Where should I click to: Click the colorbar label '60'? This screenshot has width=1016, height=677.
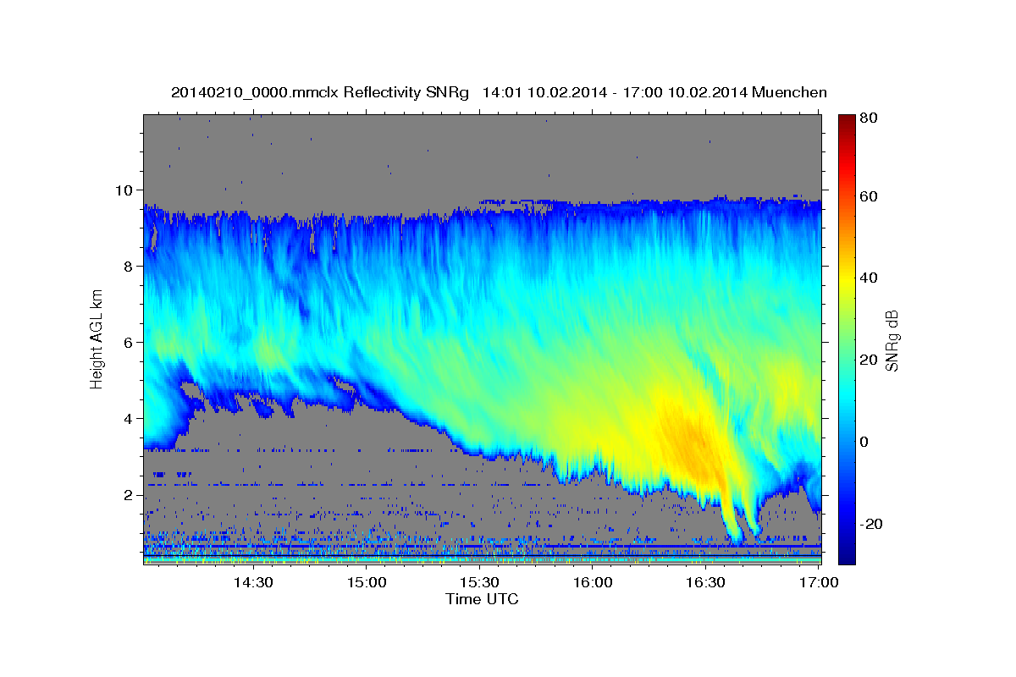click(x=868, y=196)
